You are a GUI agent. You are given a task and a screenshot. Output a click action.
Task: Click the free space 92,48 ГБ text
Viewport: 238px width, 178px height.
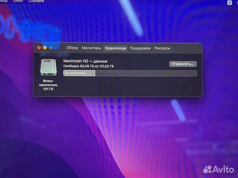(x=88, y=66)
